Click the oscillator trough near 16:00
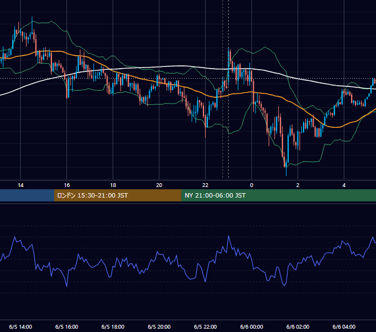Image resolution: width=376 pixels, height=332 pixels. [x=67, y=286]
